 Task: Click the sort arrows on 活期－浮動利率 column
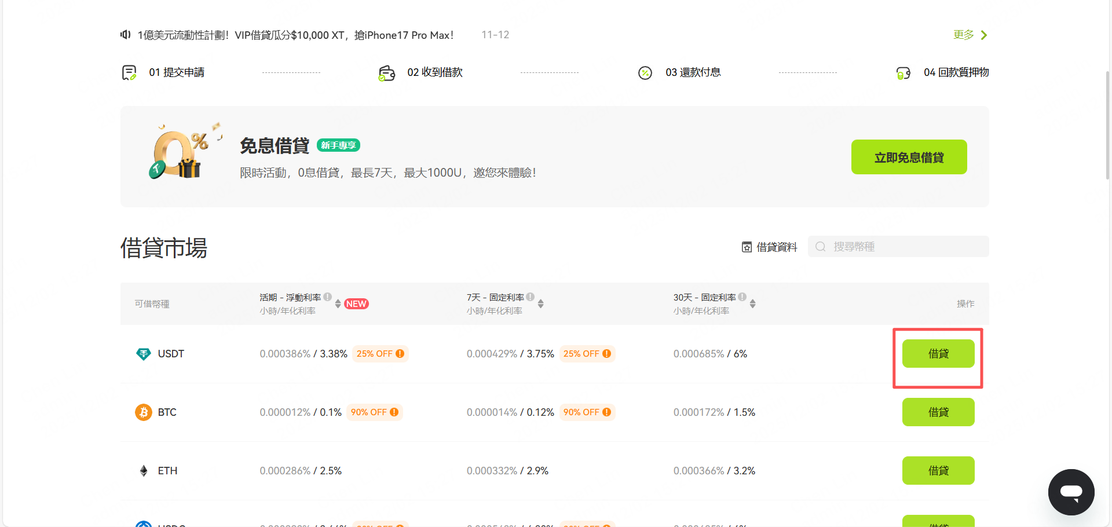338,303
